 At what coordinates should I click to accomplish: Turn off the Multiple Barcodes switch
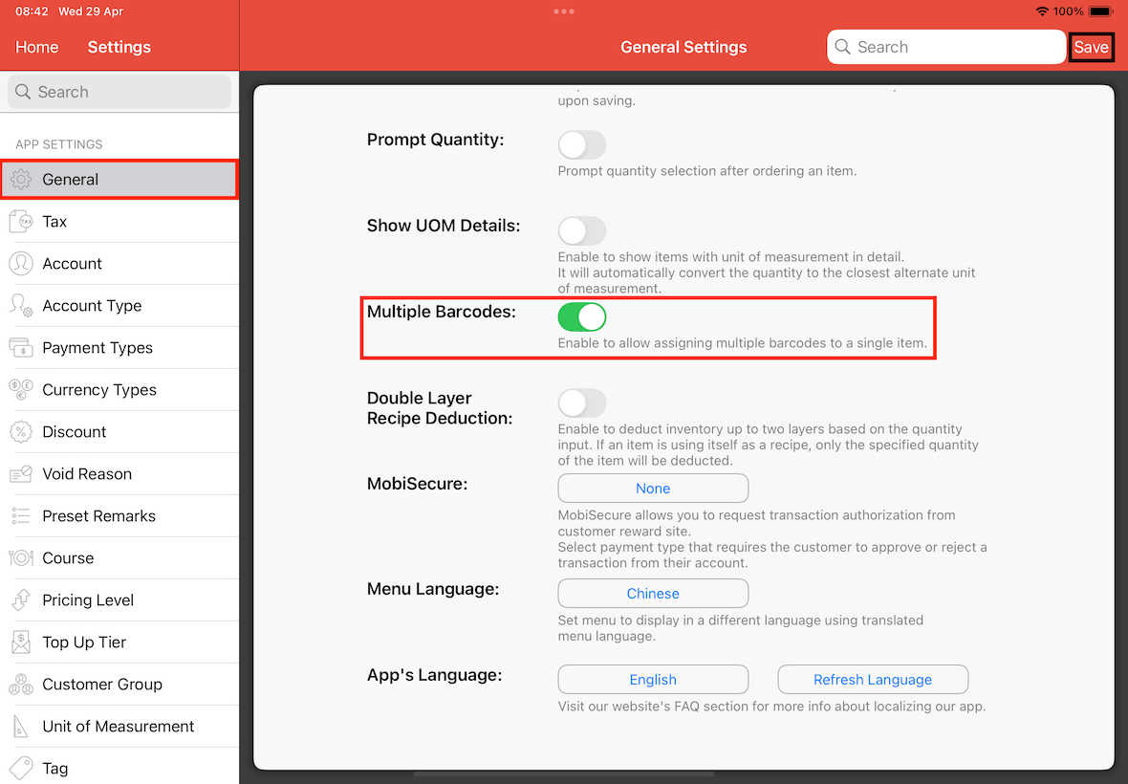point(582,316)
